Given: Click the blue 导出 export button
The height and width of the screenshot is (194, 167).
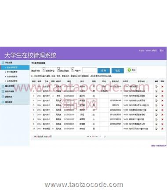Looking at the screenshot, I should click(x=118, y=71).
